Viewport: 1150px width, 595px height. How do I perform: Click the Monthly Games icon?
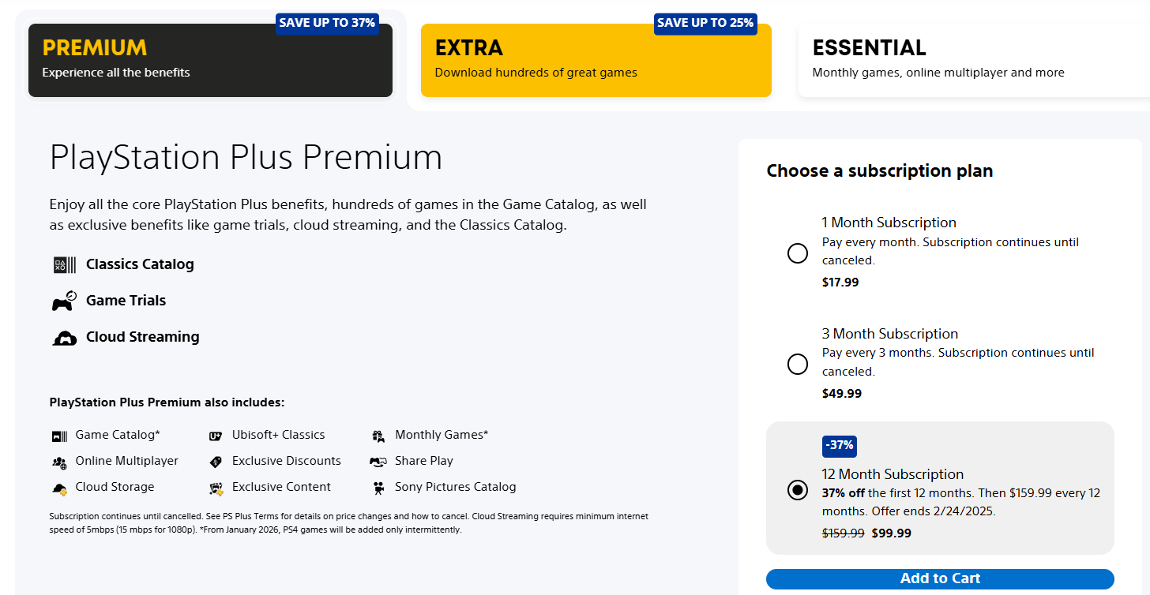coord(377,435)
